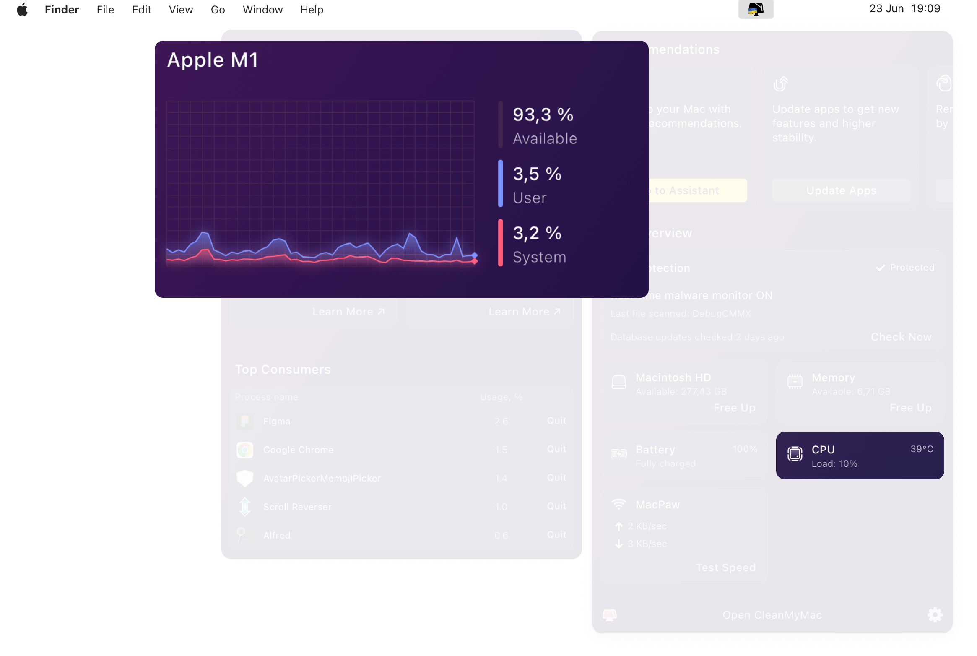Click the red System color bar
This screenshot has height=656, width=977.
point(500,242)
